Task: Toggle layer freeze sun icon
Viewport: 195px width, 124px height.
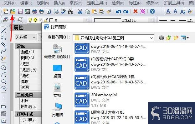Action: (x=35, y=20)
